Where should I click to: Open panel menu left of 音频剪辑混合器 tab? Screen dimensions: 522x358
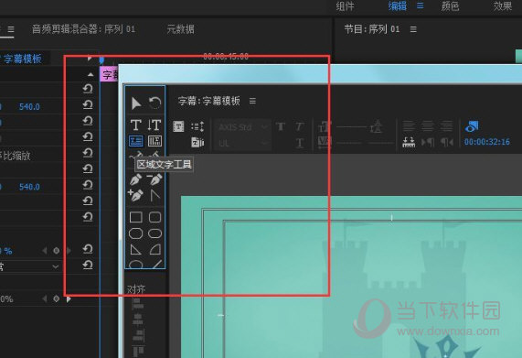click(x=11, y=29)
